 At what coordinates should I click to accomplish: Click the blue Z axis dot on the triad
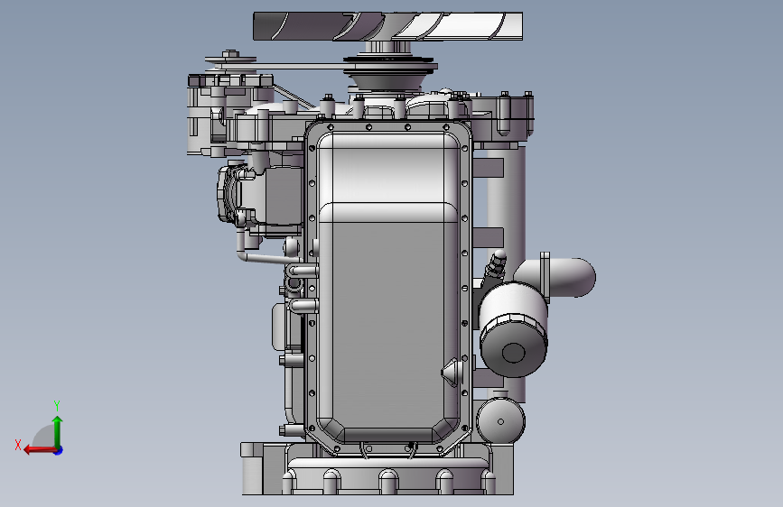59,450
